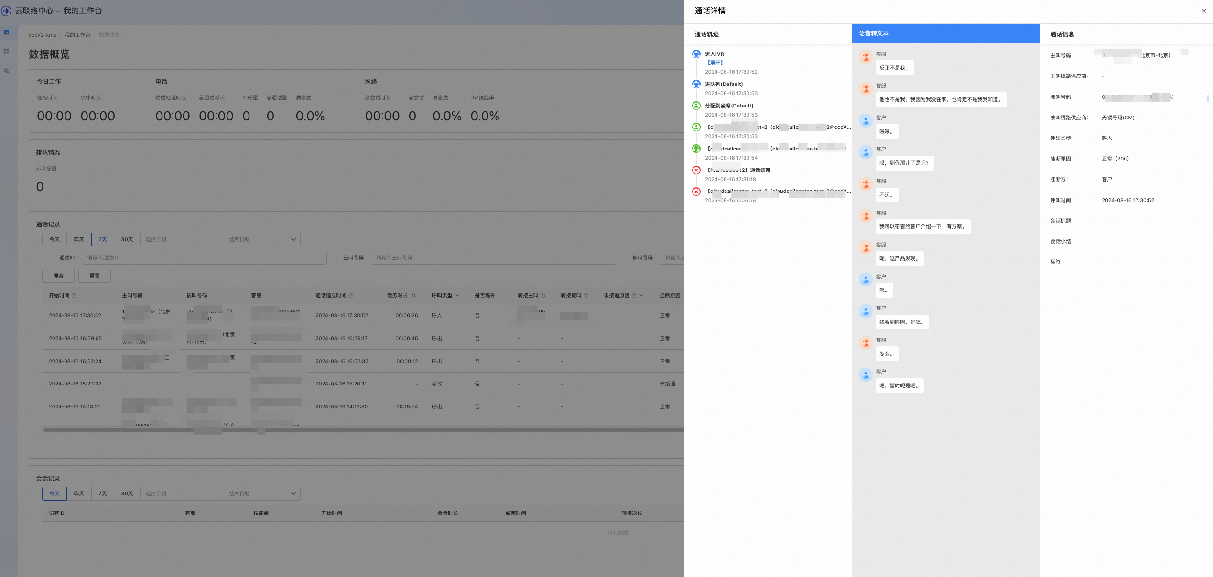Viewport: 1213px width, 577px height.
Task: Click help icon next to 通话建立时间 column
Action: [x=351, y=296]
